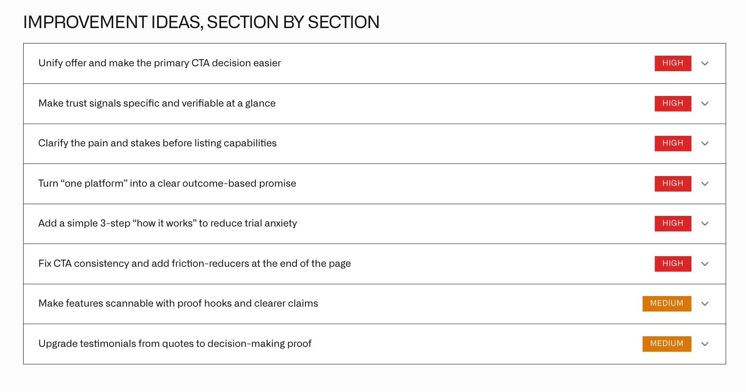
Task: Expand the "Add a simple 3-step how it works" idea
Action: (705, 224)
